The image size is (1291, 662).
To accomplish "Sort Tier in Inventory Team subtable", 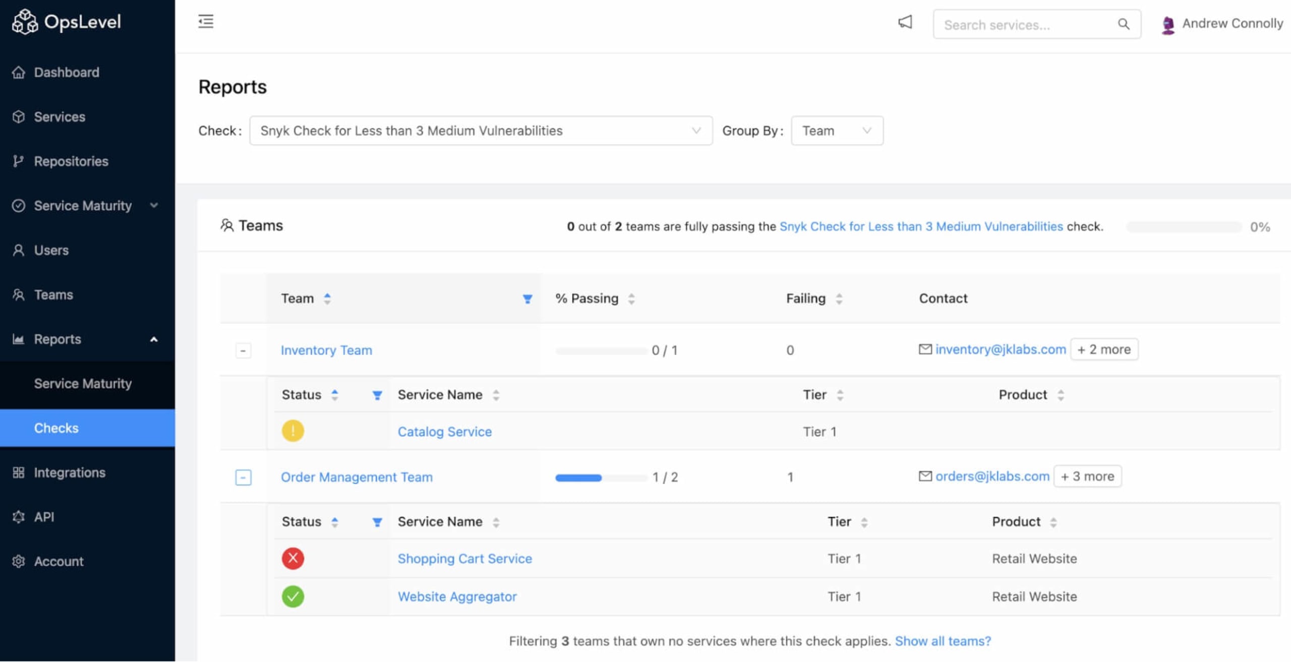I will tap(840, 395).
